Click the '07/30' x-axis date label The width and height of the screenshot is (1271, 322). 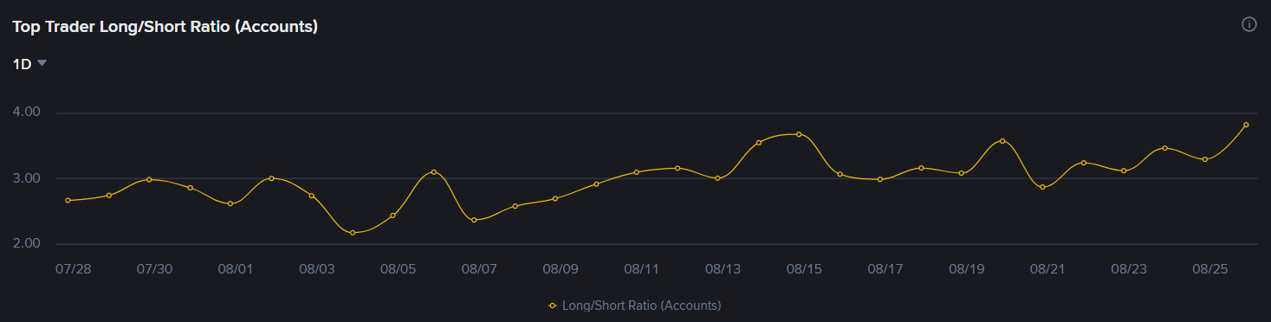154,269
